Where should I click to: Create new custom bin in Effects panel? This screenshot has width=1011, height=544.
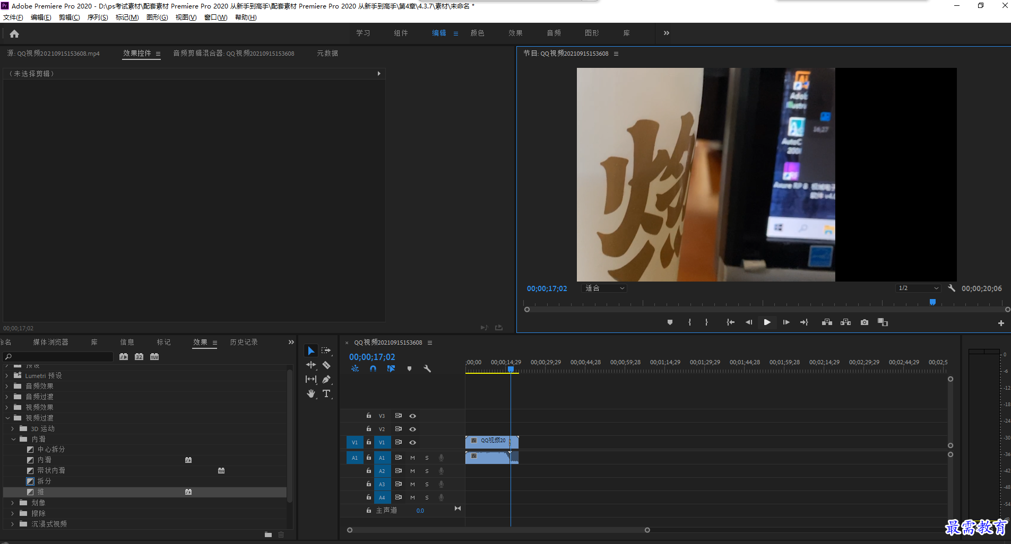(268, 534)
